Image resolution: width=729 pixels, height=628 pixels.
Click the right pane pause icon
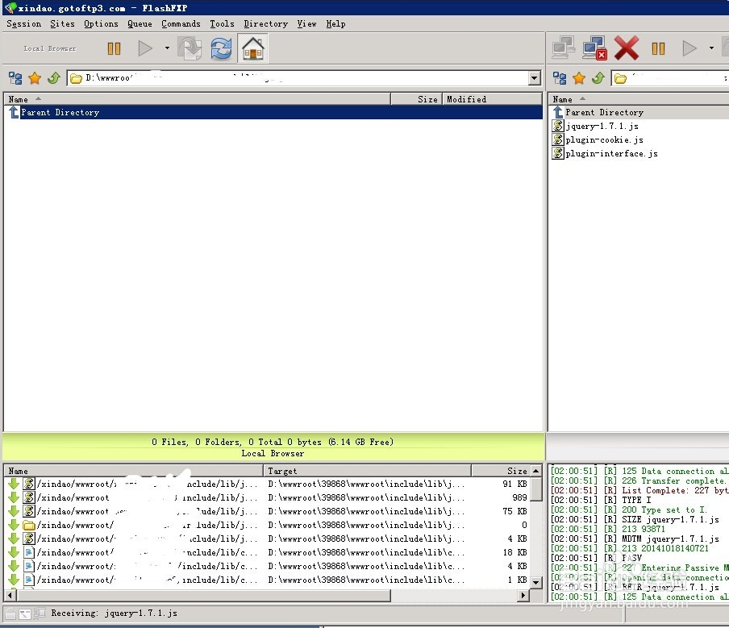tap(658, 48)
